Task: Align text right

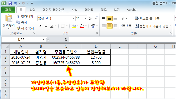Action: [115, 26]
